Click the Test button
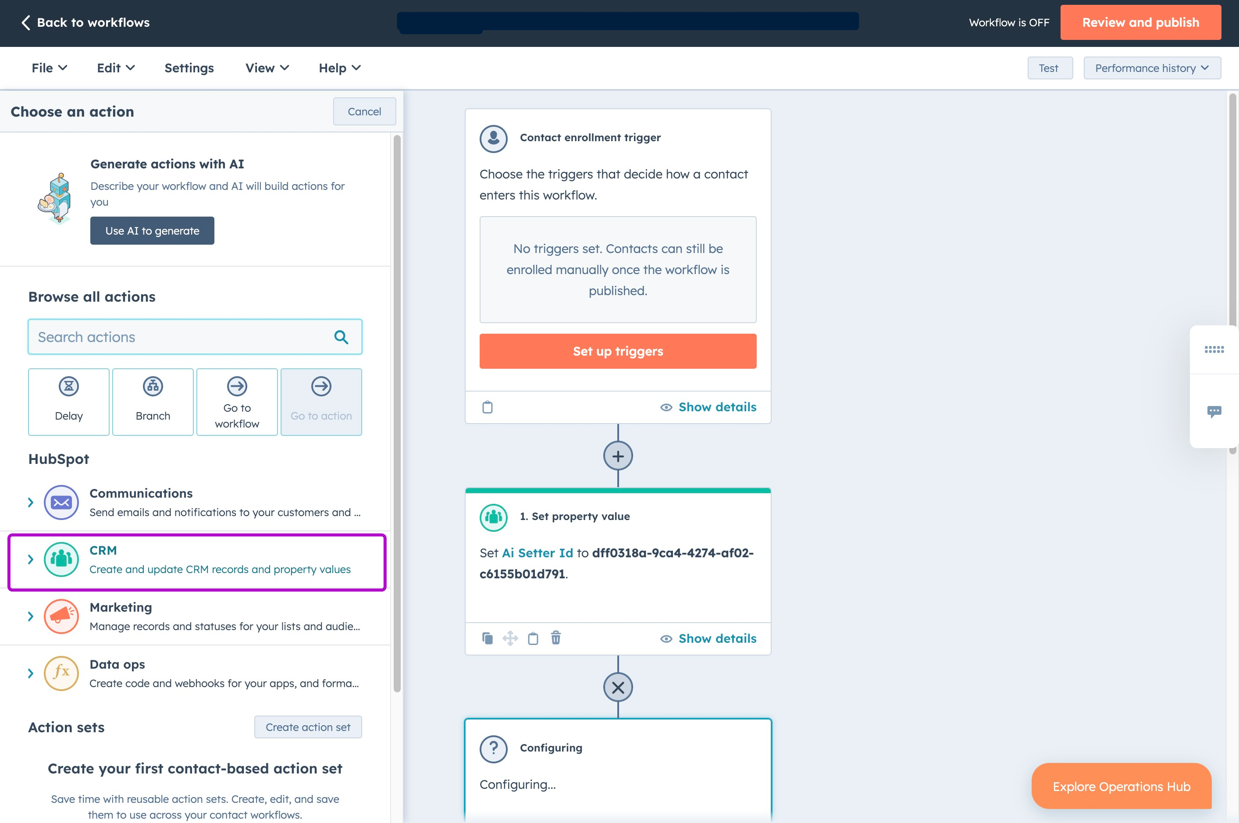Screen dimensions: 1239x823 (1050, 68)
